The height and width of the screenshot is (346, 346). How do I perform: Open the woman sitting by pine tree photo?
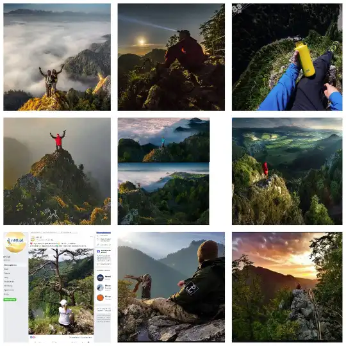61,292
